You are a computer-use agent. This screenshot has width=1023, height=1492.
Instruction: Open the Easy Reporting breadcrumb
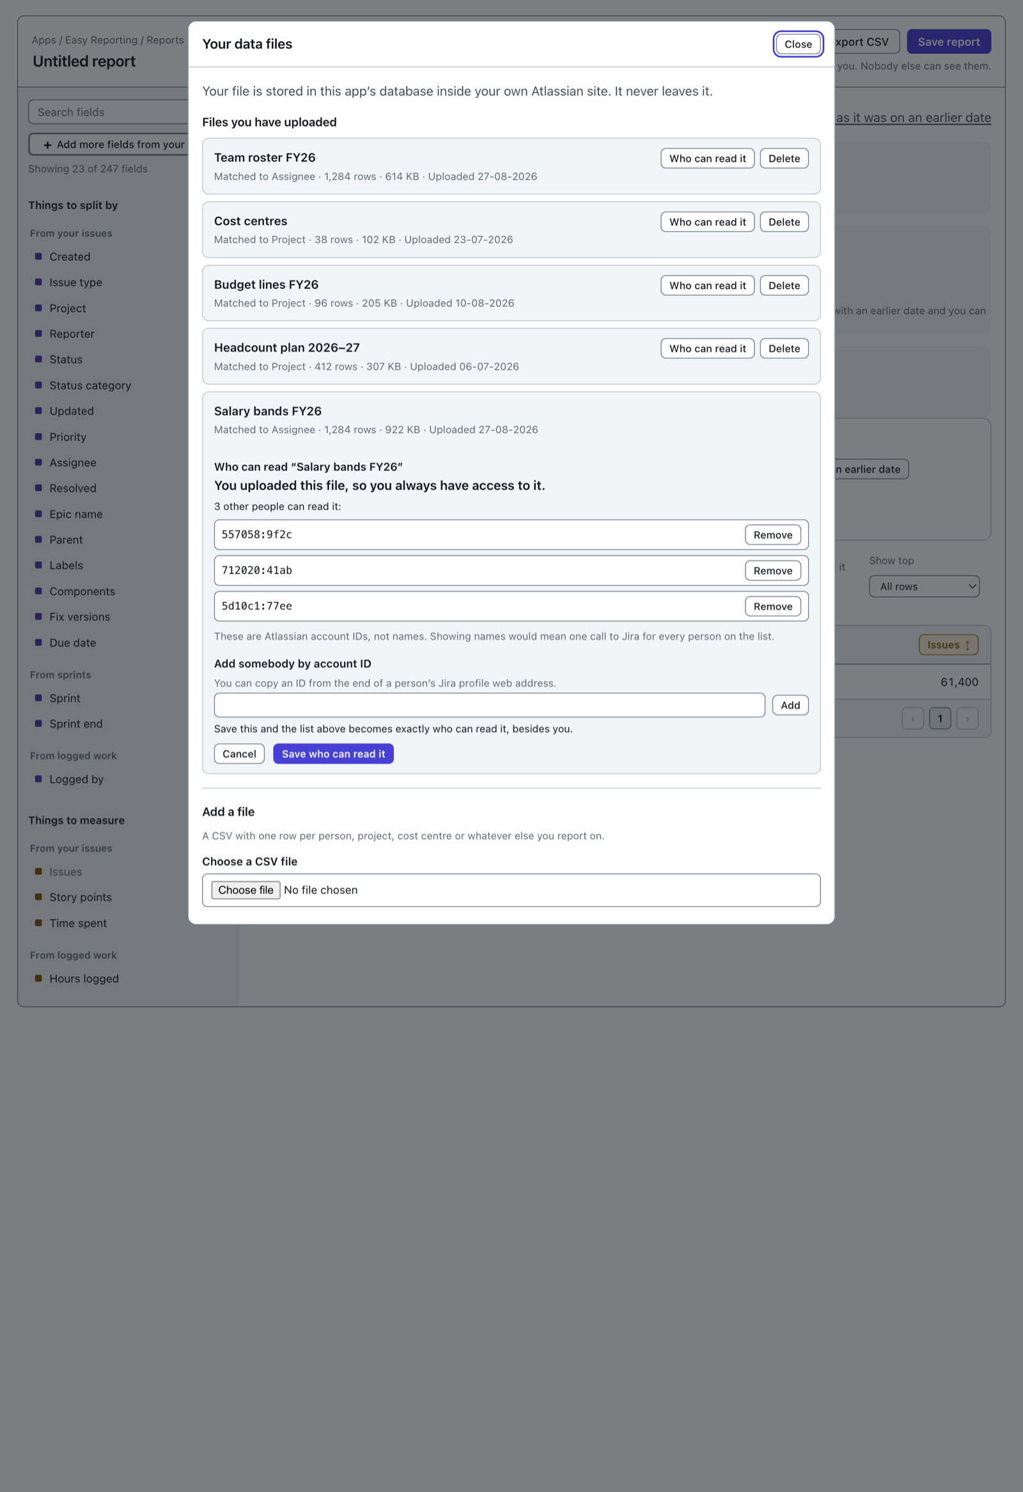[x=102, y=40]
